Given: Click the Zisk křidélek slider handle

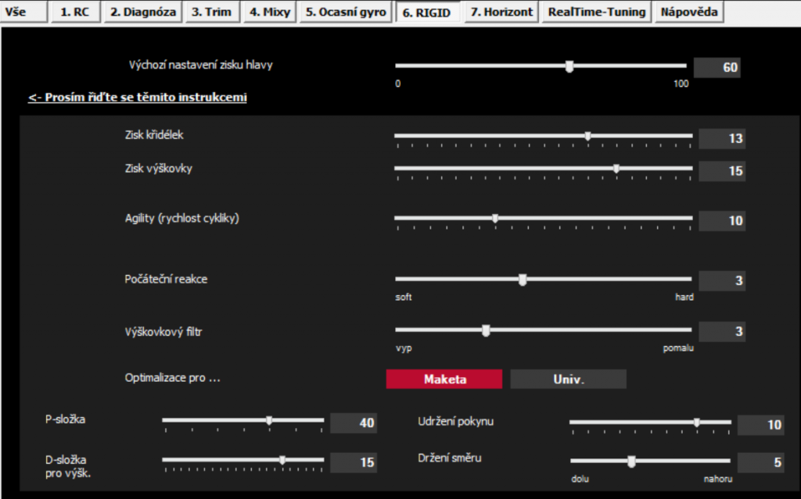Looking at the screenshot, I should pyautogui.click(x=587, y=136).
